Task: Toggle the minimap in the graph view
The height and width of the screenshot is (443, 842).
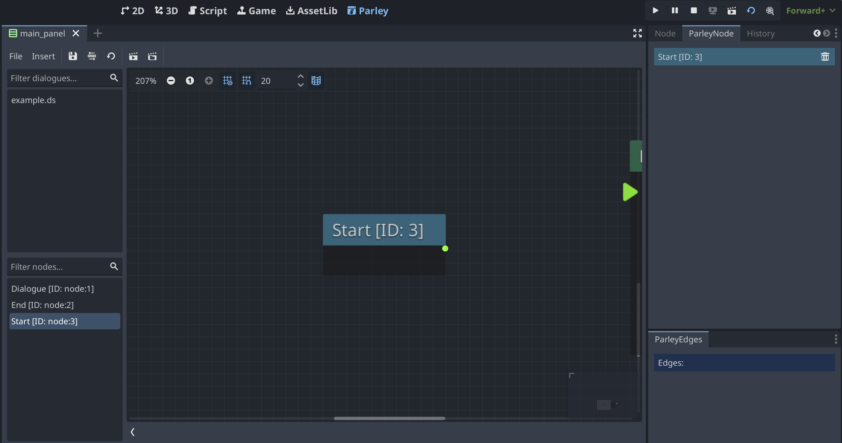Action: click(x=316, y=80)
